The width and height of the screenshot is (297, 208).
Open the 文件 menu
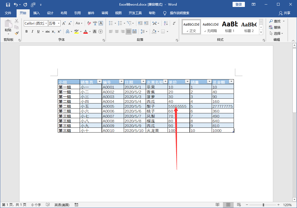8,13
